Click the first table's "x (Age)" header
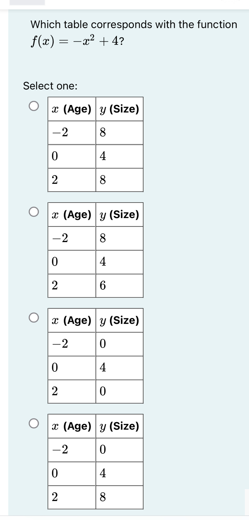 [x=72, y=109]
